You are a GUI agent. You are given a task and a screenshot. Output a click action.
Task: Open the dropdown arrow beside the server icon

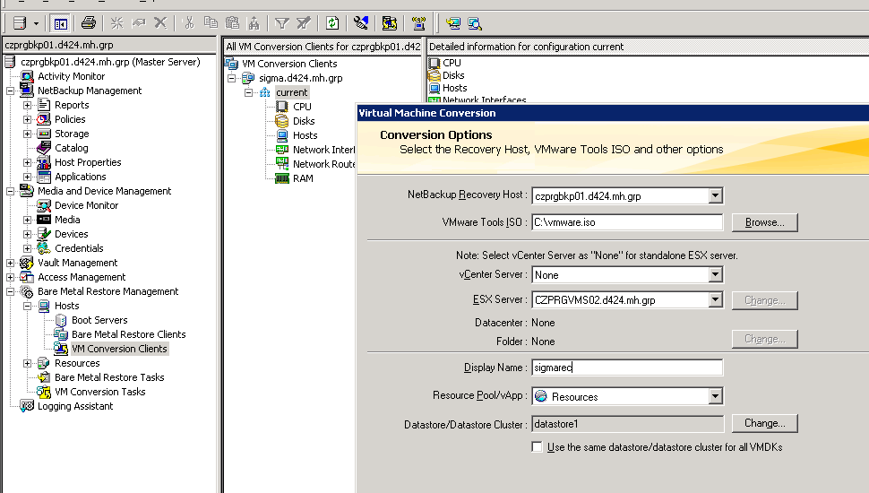click(36, 23)
